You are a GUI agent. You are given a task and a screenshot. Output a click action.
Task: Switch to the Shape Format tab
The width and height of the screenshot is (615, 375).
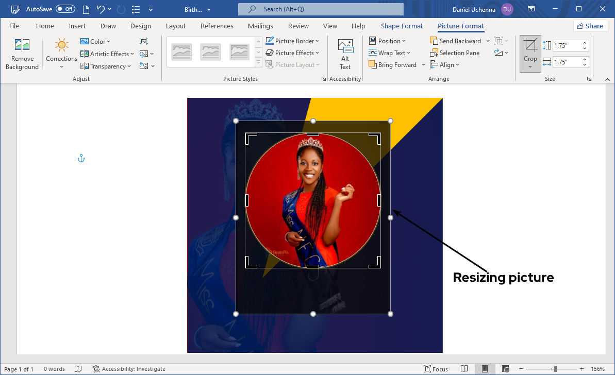coord(402,26)
